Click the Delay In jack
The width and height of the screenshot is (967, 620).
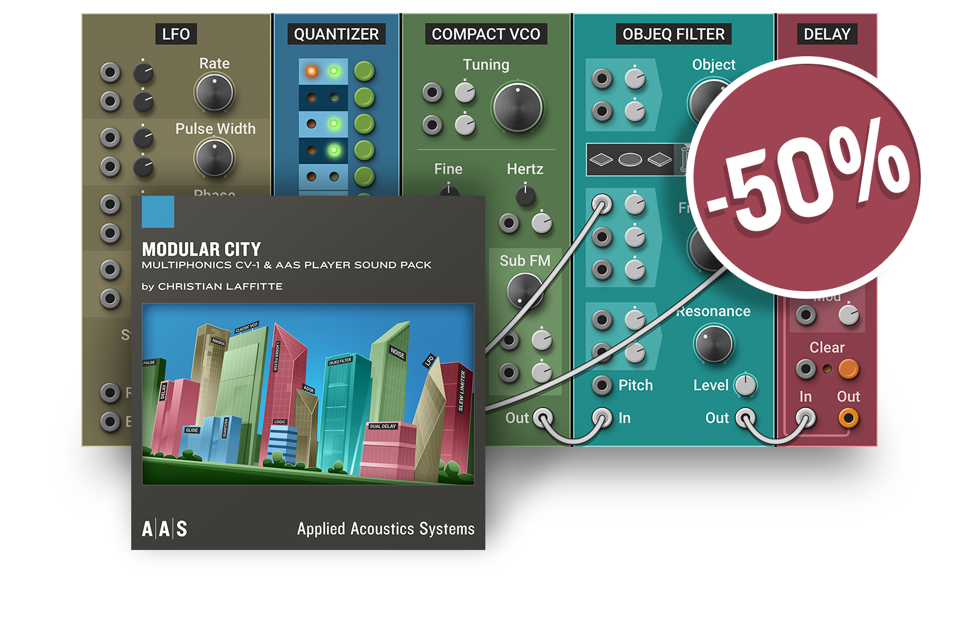coord(805,417)
